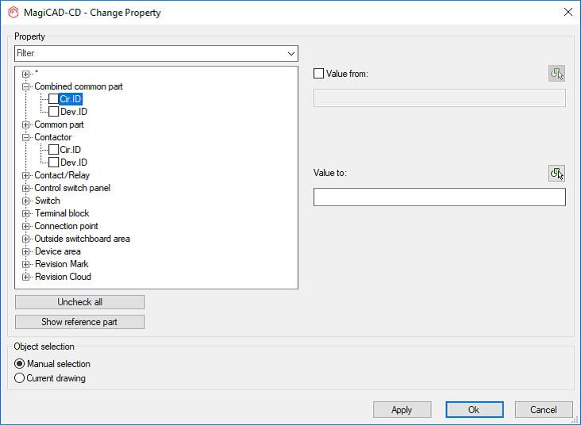The width and height of the screenshot is (581, 425).
Task: Close the Change Property dialog
Action: pos(568,12)
